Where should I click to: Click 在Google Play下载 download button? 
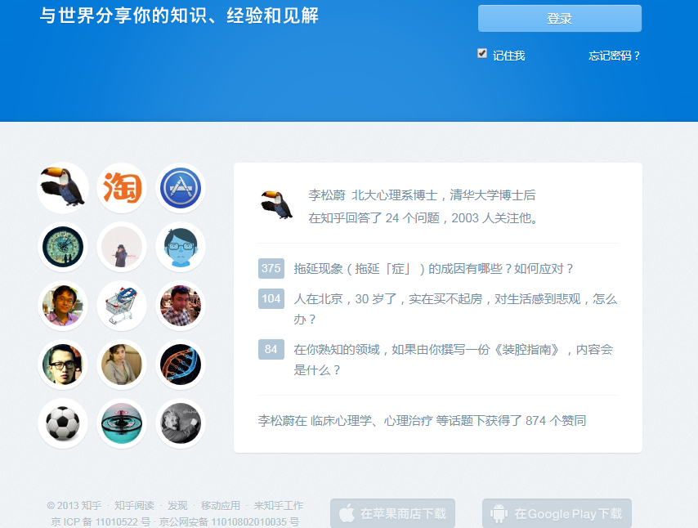(x=557, y=513)
